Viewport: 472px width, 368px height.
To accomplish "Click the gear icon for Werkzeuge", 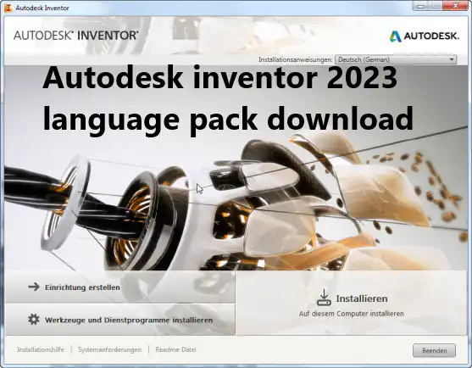I will 34,319.
